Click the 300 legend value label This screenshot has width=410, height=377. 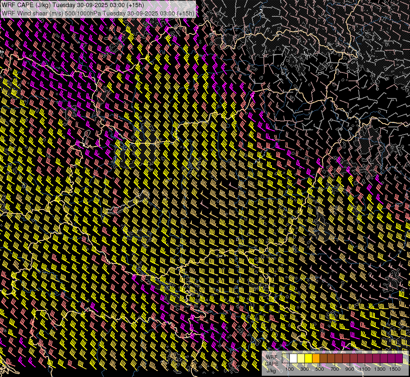(x=304, y=369)
